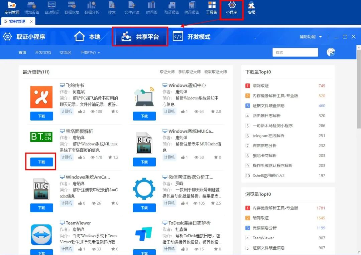Click like icon for 飞鸽传书
Viewport: 361px width, 255px height.
[x=80, y=111]
